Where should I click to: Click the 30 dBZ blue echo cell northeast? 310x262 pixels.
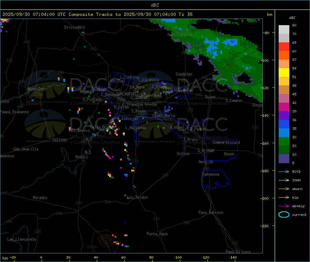pyautogui.click(x=212, y=48)
